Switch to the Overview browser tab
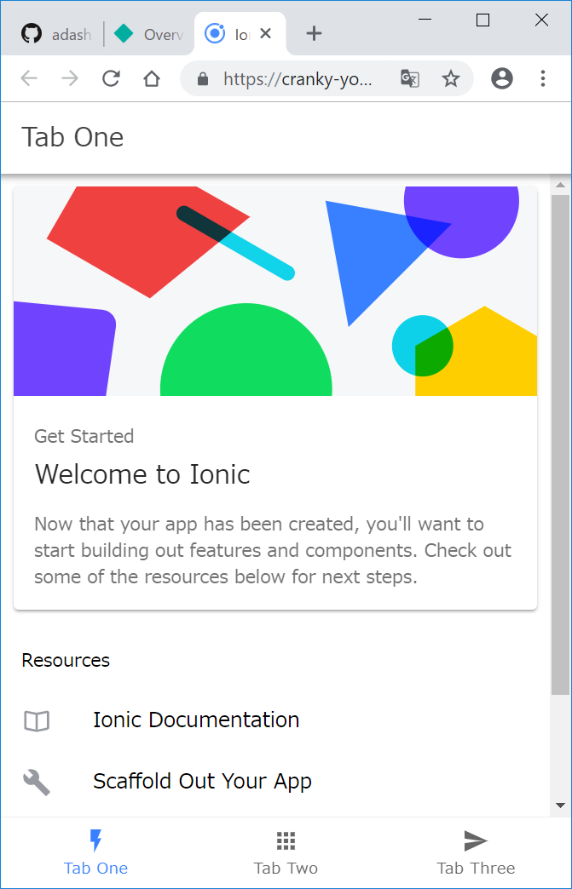This screenshot has width=572, height=889. (150, 34)
